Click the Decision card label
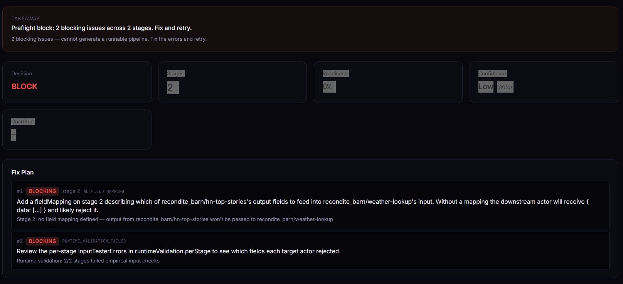 (22, 73)
